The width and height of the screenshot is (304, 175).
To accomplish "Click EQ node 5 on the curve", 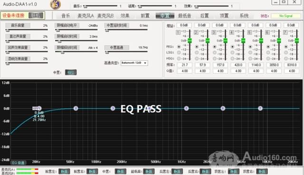I will 186,108.
